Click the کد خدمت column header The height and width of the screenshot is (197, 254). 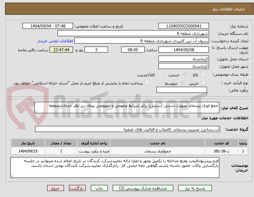[221, 143]
